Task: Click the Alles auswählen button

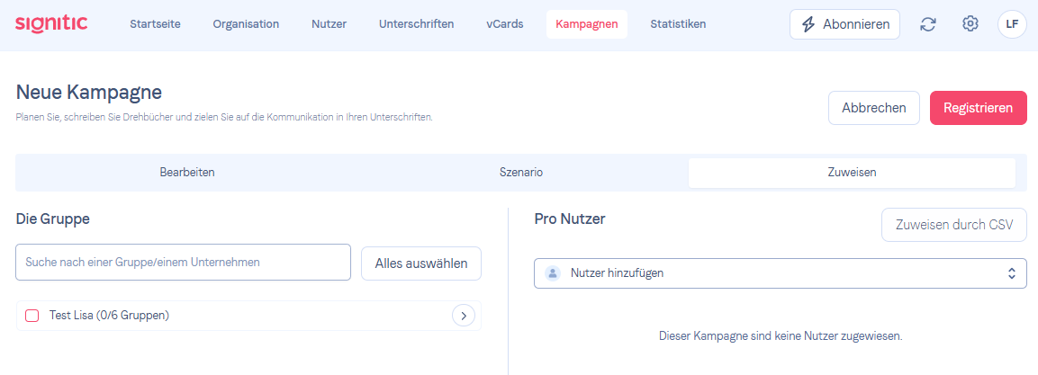Action: pyautogui.click(x=421, y=263)
